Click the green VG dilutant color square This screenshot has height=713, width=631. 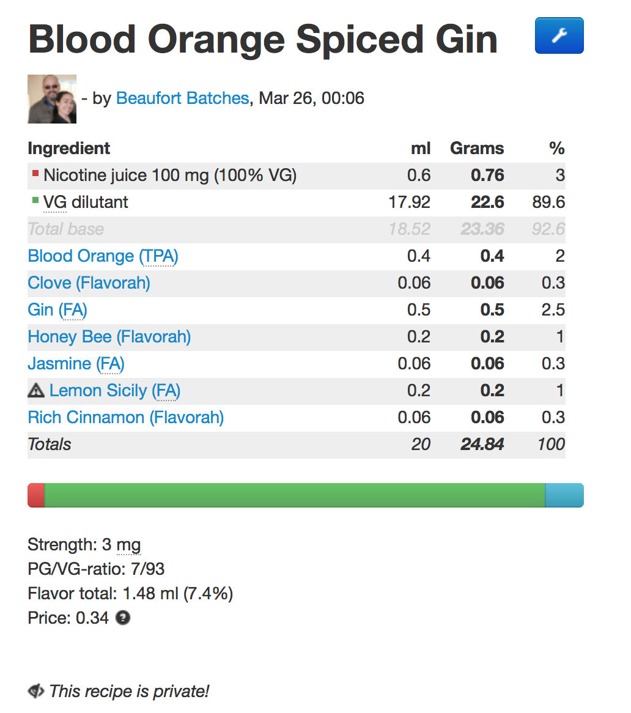click(x=35, y=200)
